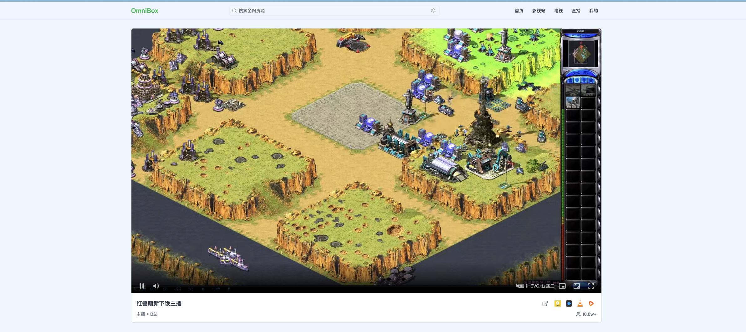
Task: Pause the live stream video
Action: click(x=142, y=286)
